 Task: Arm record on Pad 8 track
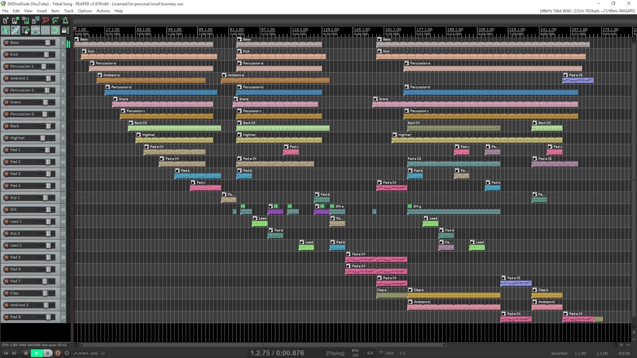(6, 317)
